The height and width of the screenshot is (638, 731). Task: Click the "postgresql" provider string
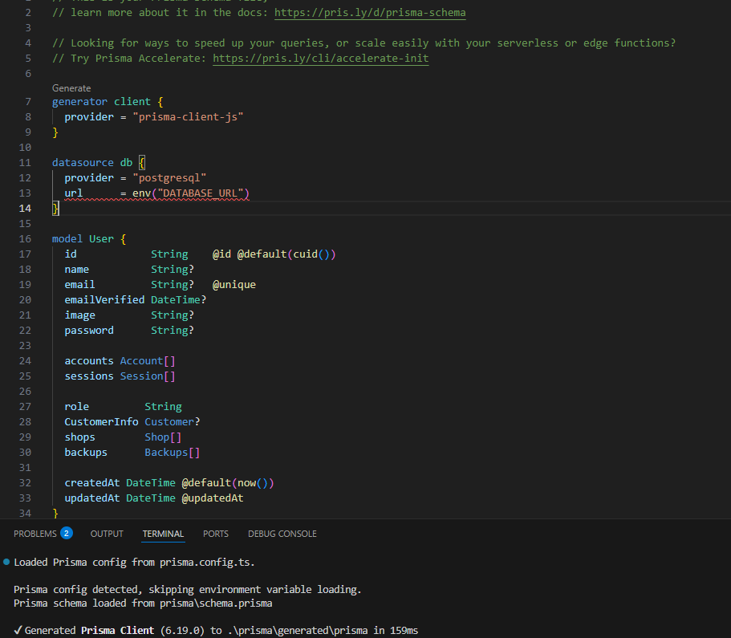(x=169, y=178)
